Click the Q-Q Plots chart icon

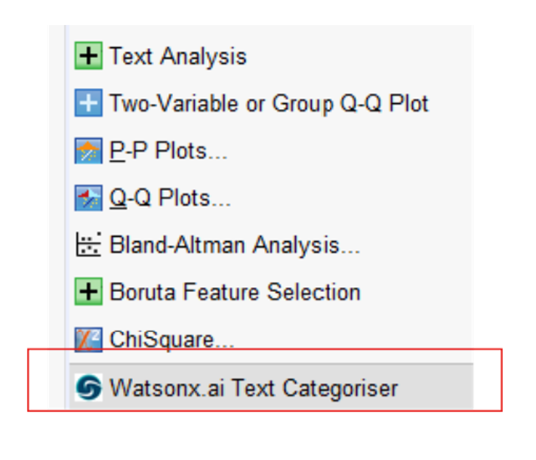coord(89,198)
